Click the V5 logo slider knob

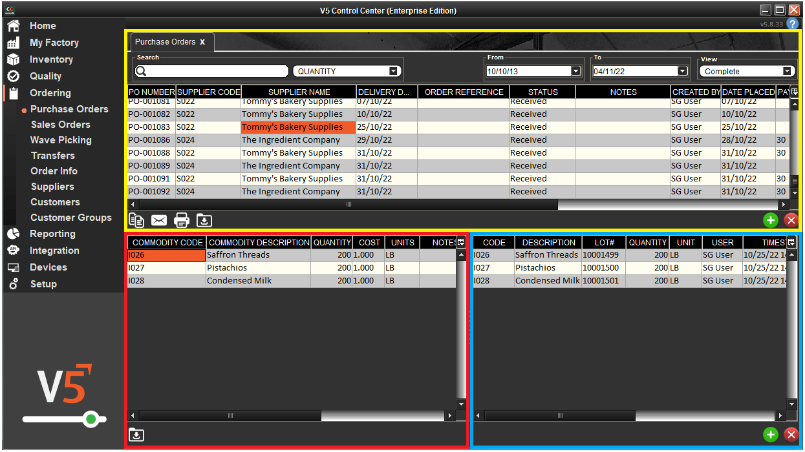coord(91,420)
